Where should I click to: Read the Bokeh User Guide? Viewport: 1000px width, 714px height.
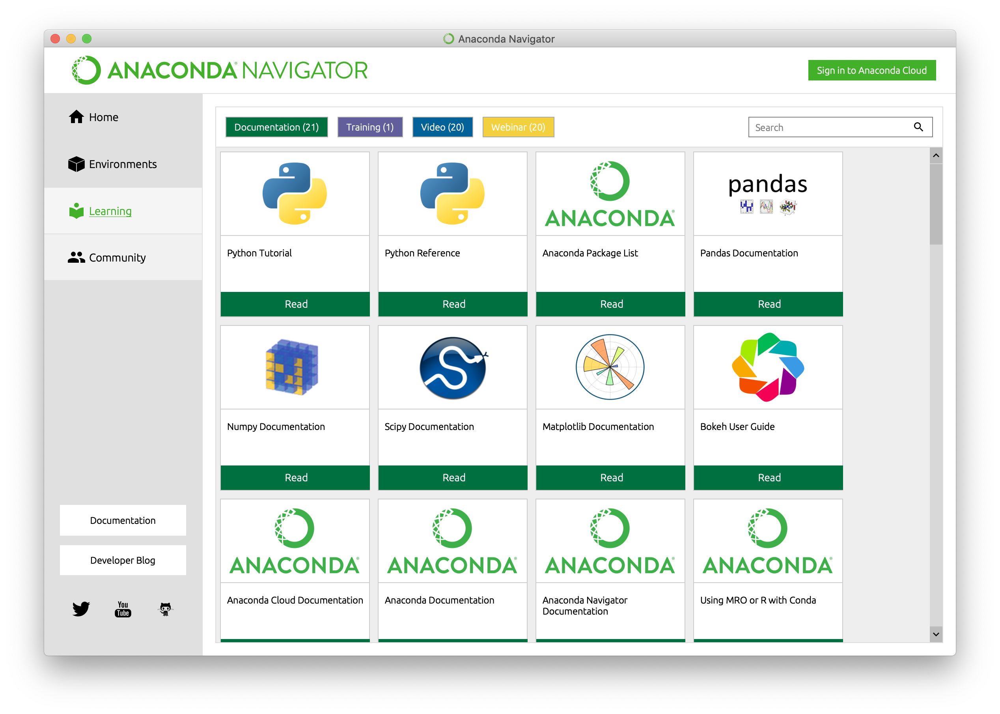click(x=769, y=477)
